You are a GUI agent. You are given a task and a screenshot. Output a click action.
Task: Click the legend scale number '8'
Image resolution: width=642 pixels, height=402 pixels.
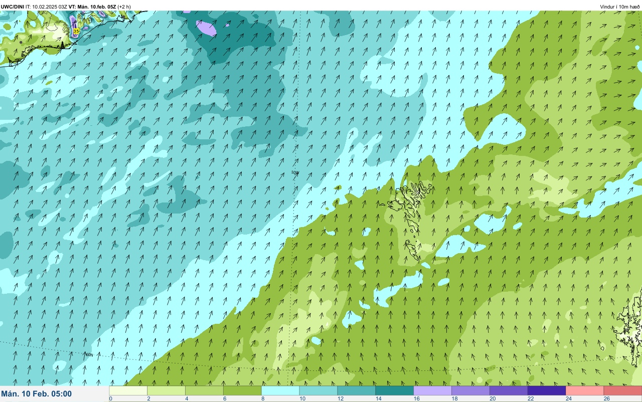pos(263,399)
